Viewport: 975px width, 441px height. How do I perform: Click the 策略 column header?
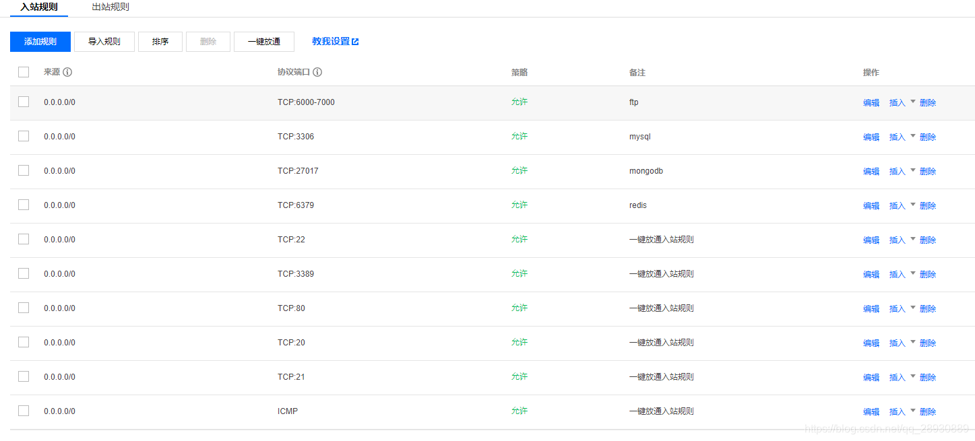click(520, 72)
